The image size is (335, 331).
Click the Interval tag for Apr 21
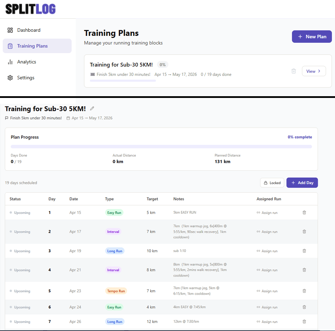pos(113,270)
